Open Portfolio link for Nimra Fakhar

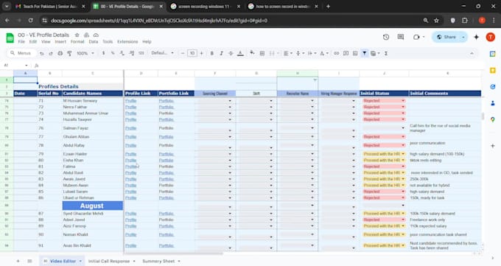(x=167, y=107)
